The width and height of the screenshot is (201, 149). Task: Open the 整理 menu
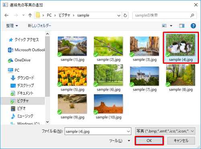12,26
